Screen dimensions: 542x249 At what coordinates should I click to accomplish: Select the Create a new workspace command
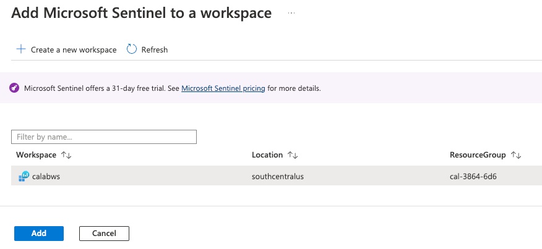(x=74, y=49)
